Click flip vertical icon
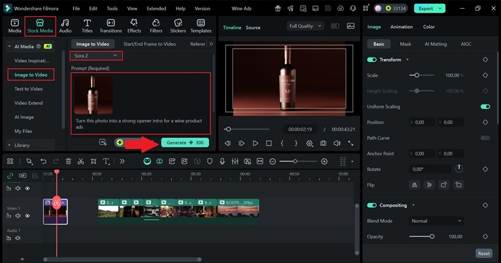Image resolution: width=501 pixels, height=263 pixels. pyautogui.click(x=429, y=185)
